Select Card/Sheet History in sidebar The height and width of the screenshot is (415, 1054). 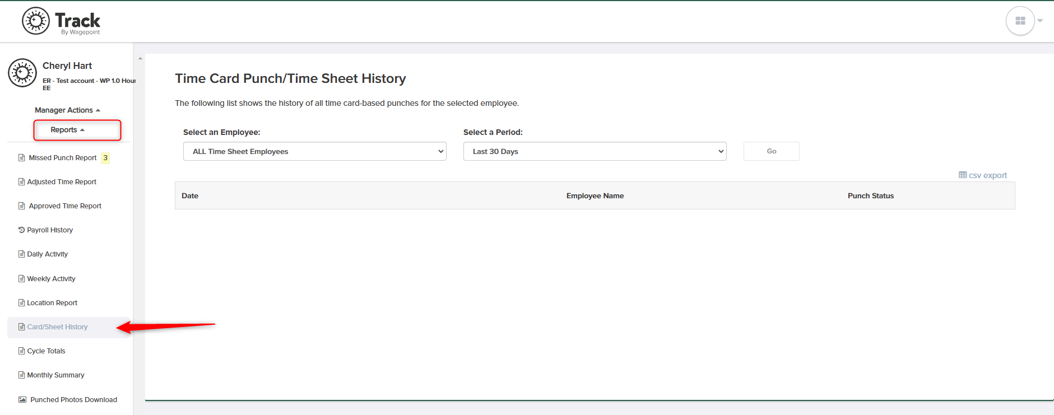57,327
